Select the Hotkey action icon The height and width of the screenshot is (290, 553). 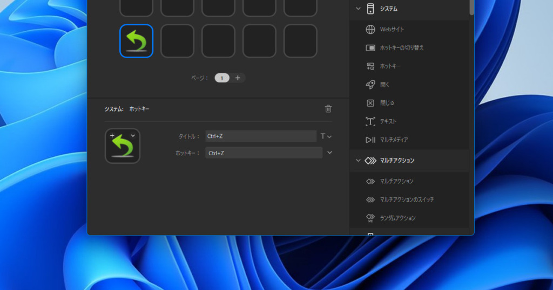tap(370, 66)
